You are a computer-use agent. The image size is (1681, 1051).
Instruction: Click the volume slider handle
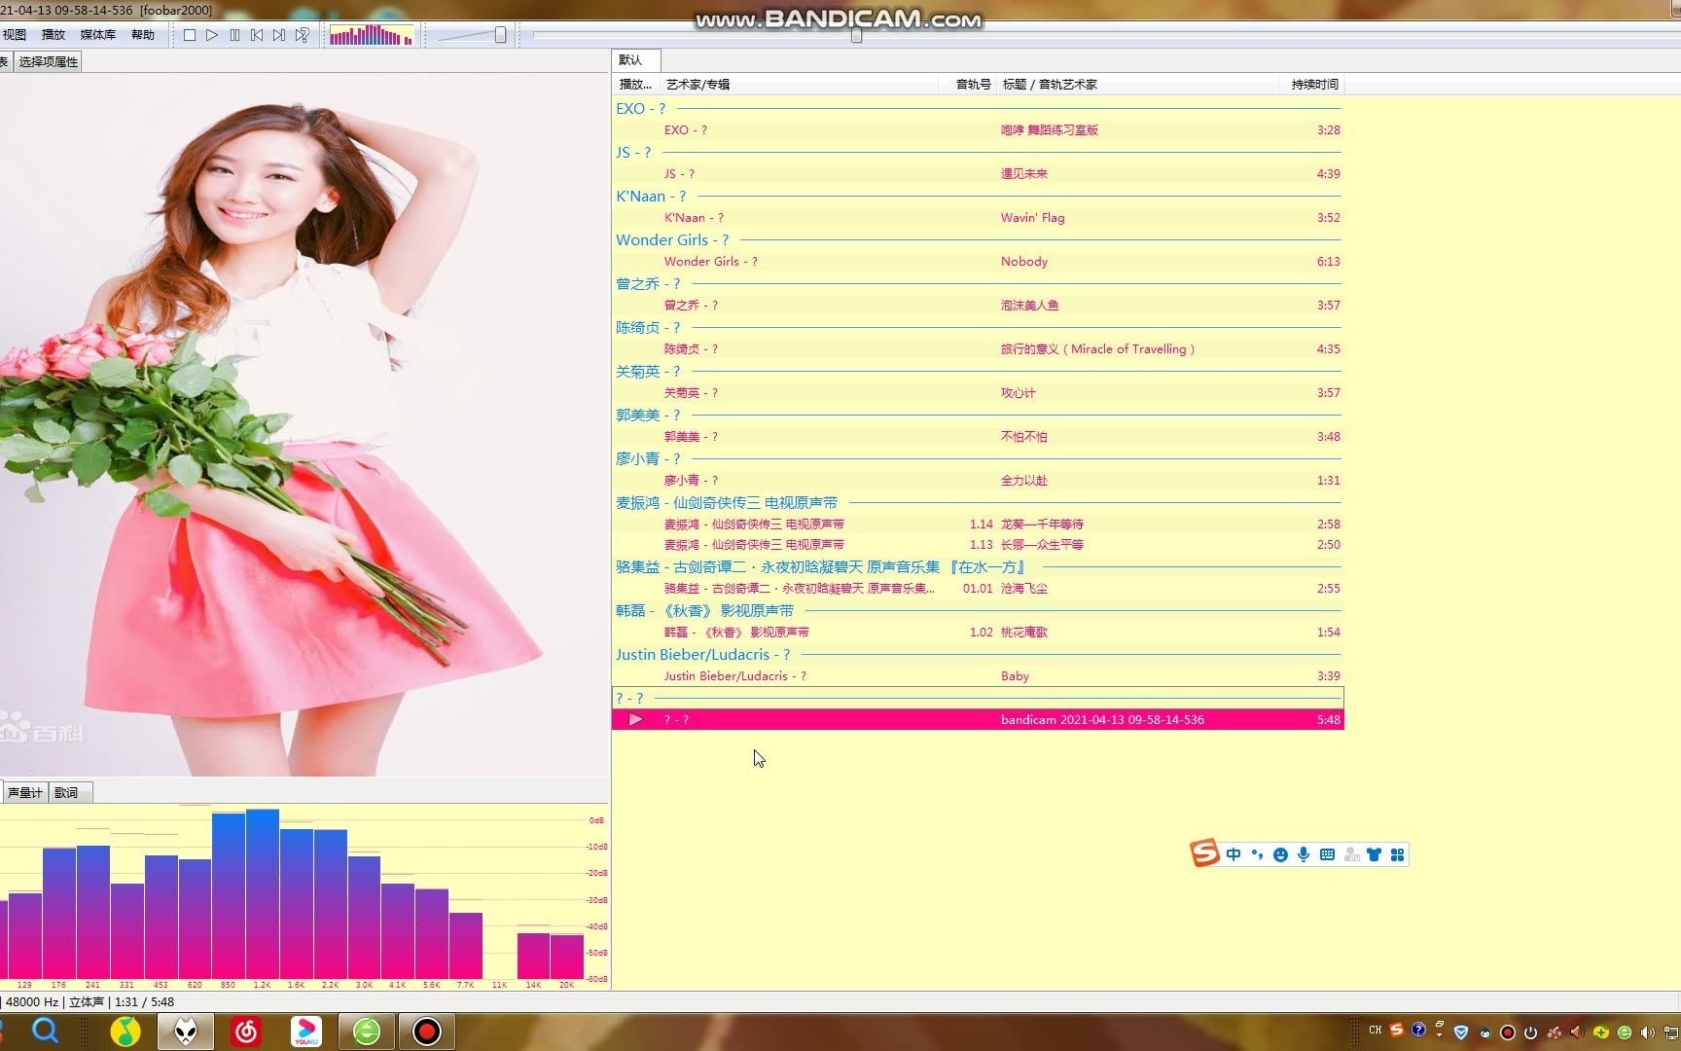500,35
